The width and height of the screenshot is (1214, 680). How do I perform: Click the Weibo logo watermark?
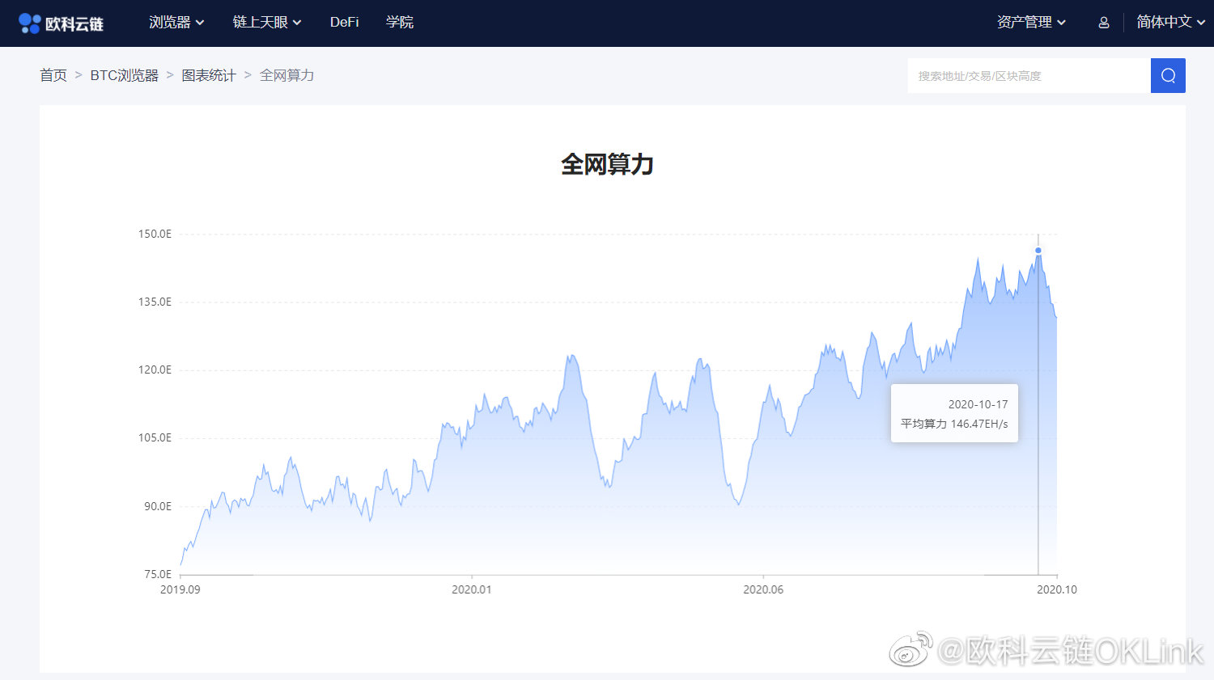910,650
